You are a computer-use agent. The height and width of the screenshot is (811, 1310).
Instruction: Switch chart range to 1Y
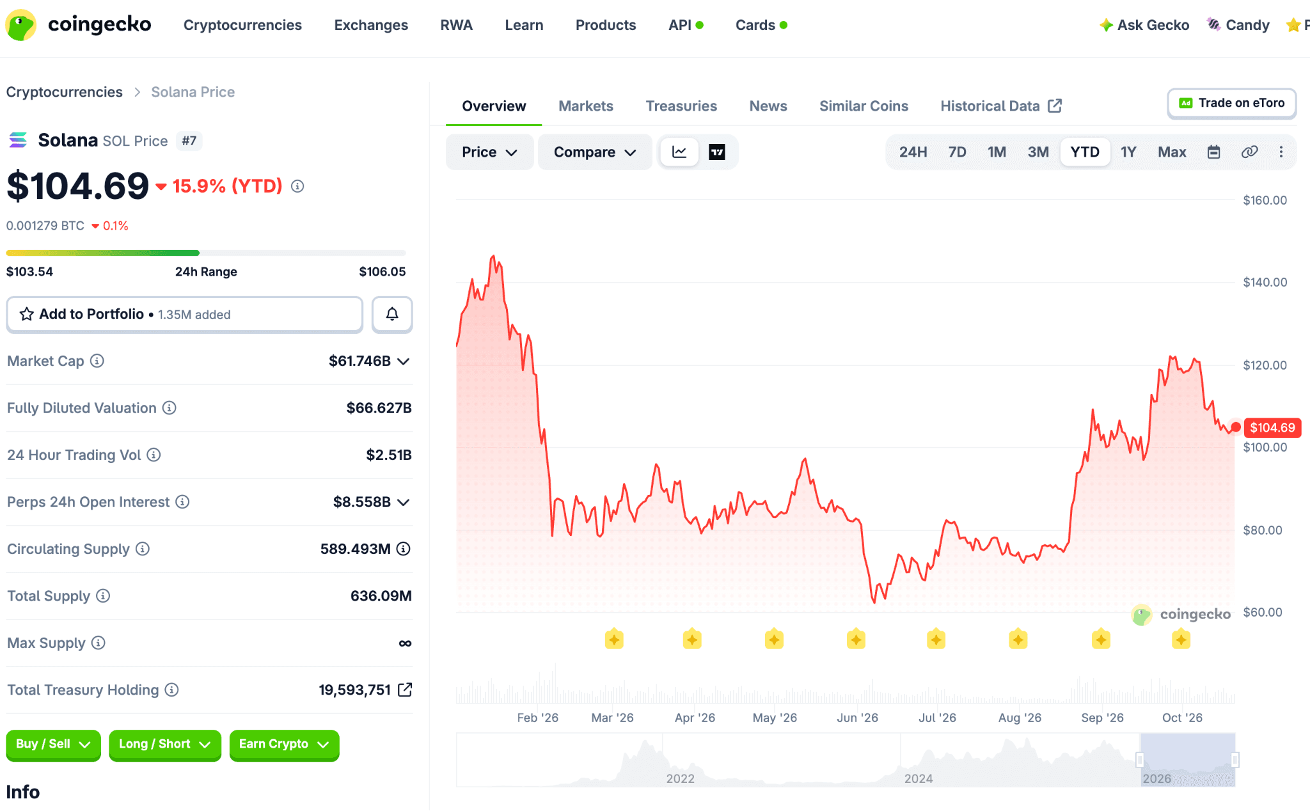(1128, 152)
